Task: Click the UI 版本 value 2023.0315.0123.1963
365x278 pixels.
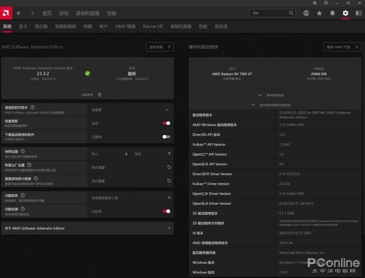Action: coord(295,233)
